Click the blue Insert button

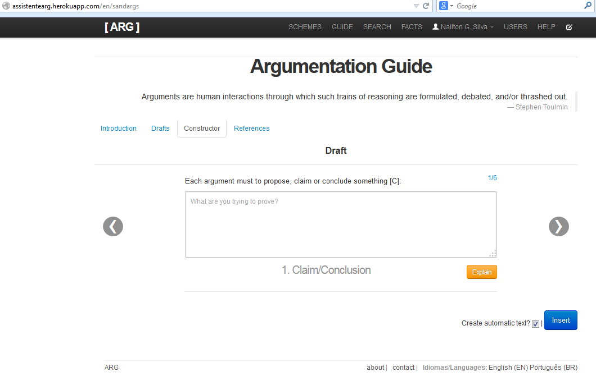tap(561, 320)
